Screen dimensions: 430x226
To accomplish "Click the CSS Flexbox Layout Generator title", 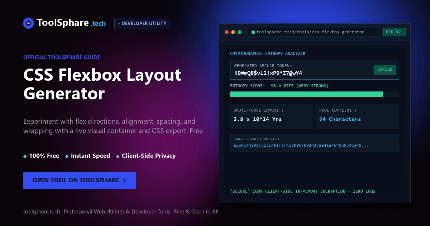I will [x=102, y=84].
